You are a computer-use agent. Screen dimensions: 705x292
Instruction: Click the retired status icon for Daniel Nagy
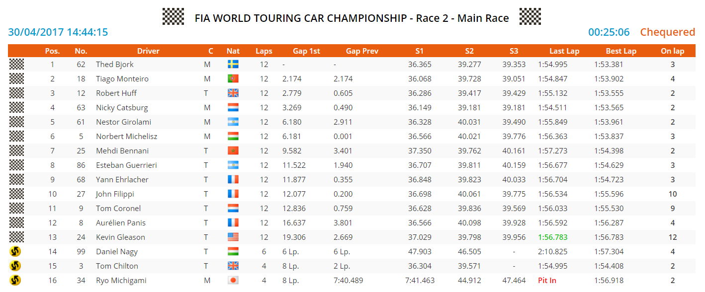[x=15, y=252]
